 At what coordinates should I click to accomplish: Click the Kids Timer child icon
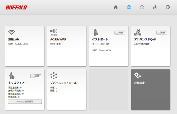pyautogui.click(x=12, y=76)
